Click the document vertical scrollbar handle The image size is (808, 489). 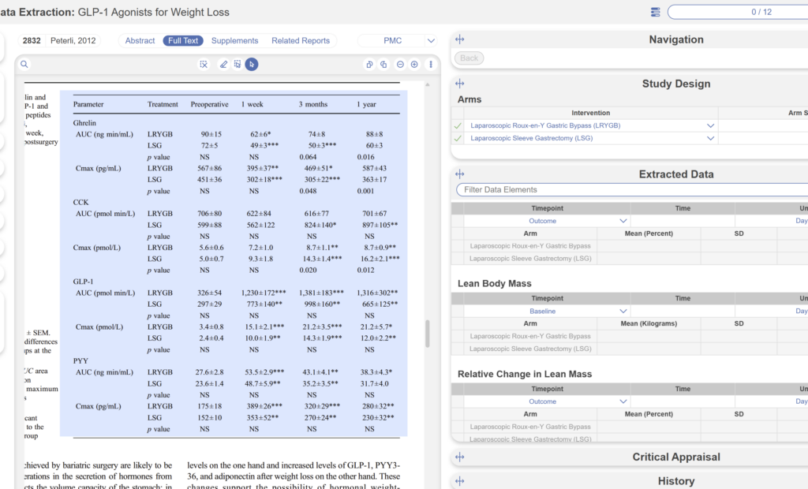tap(427, 334)
